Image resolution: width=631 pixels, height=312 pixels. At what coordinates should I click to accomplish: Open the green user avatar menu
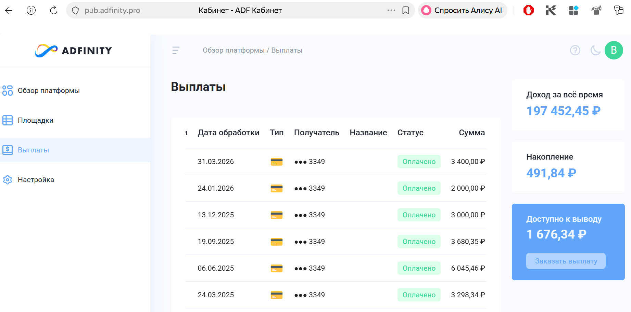[614, 50]
